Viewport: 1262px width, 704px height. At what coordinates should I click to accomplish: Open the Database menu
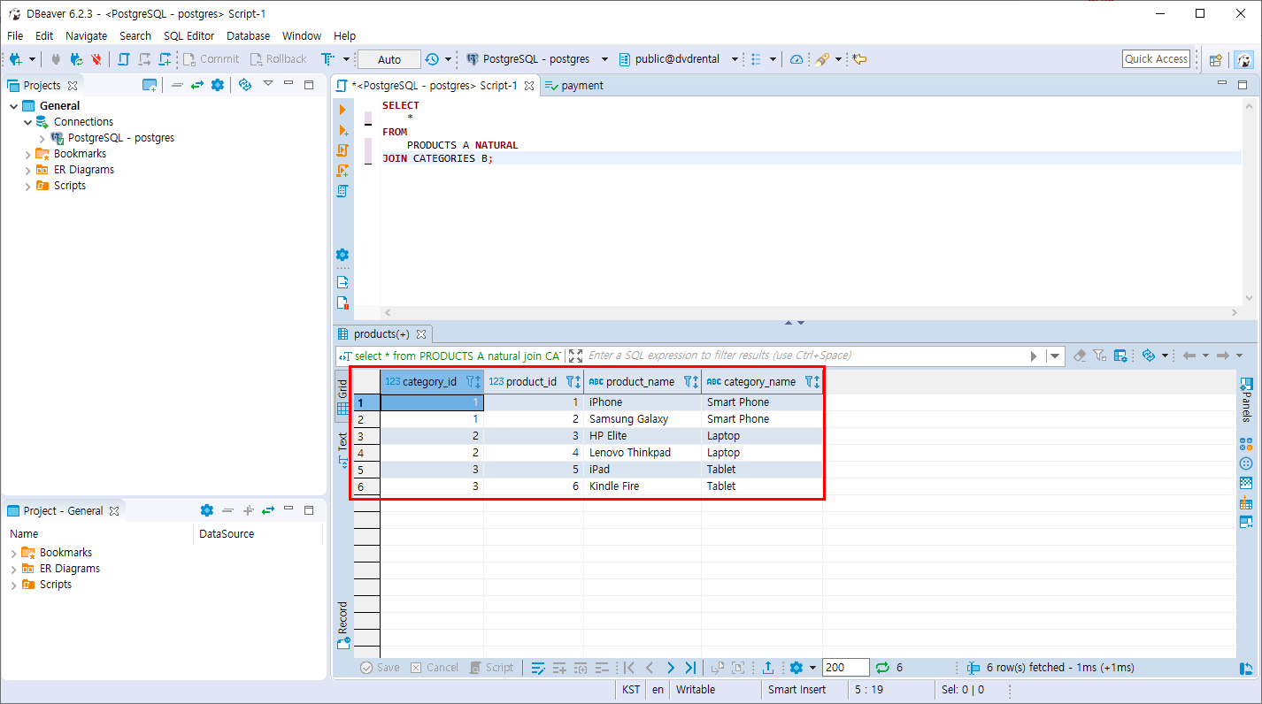(248, 36)
